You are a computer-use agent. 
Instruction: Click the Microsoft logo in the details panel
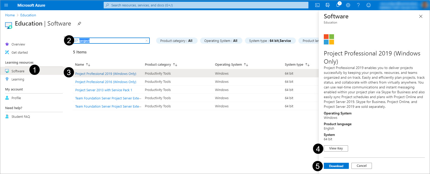click(329, 39)
